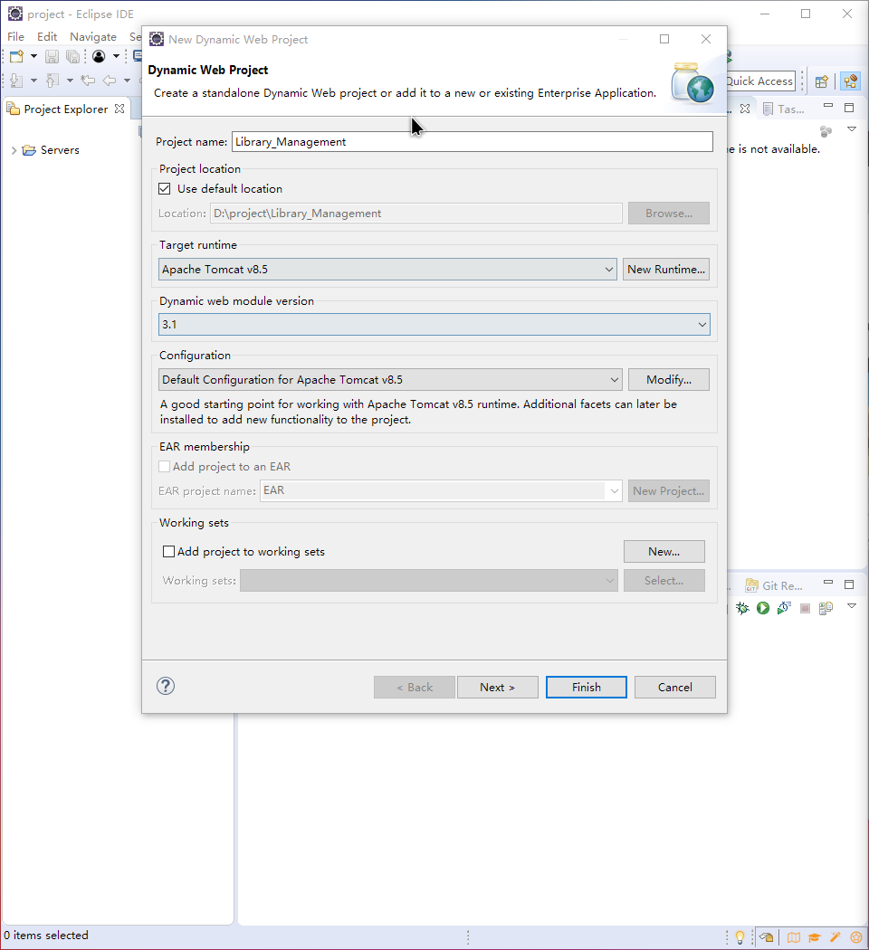
Task: Maximize the Tasks panel area
Action: pos(849,108)
